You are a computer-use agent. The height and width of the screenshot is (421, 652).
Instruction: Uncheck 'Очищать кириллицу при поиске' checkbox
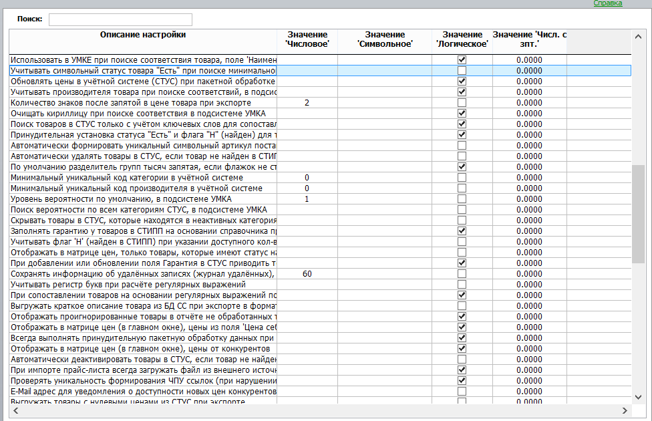(462, 114)
